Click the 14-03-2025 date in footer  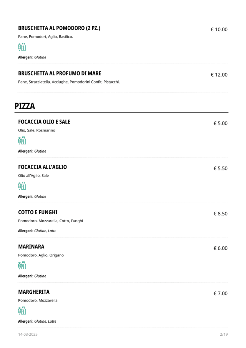tap(28, 334)
